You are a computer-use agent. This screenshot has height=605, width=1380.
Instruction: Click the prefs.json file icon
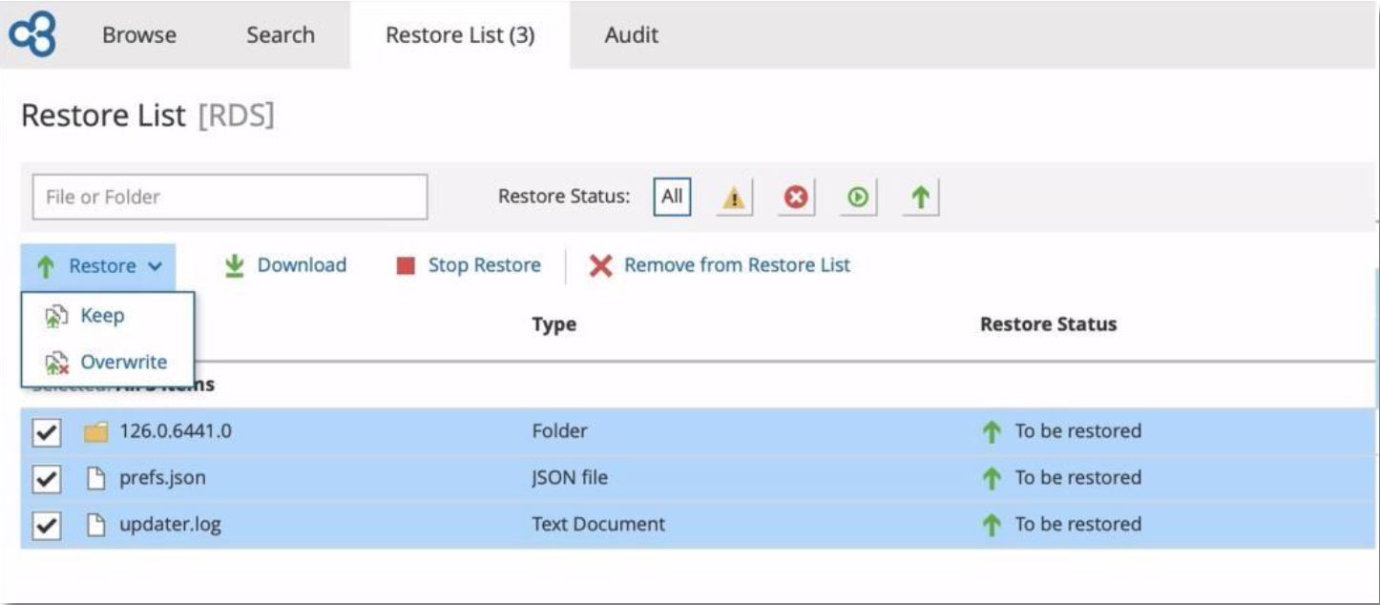click(95, 478)
